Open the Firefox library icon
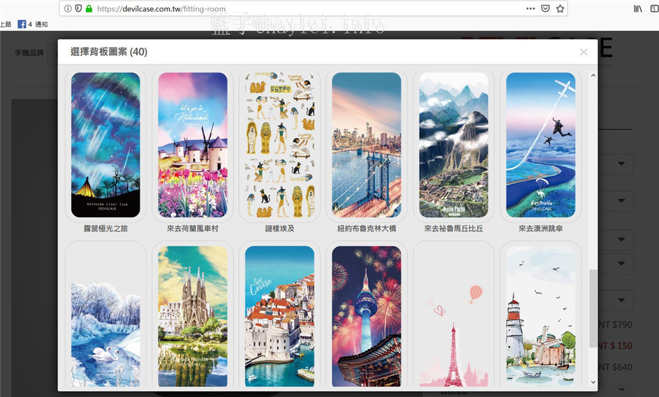 [x=638, y=9]
